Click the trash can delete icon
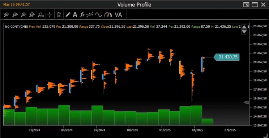Image resolution: width=269 pixels, height=138 pixels. [x=59, y=15]
